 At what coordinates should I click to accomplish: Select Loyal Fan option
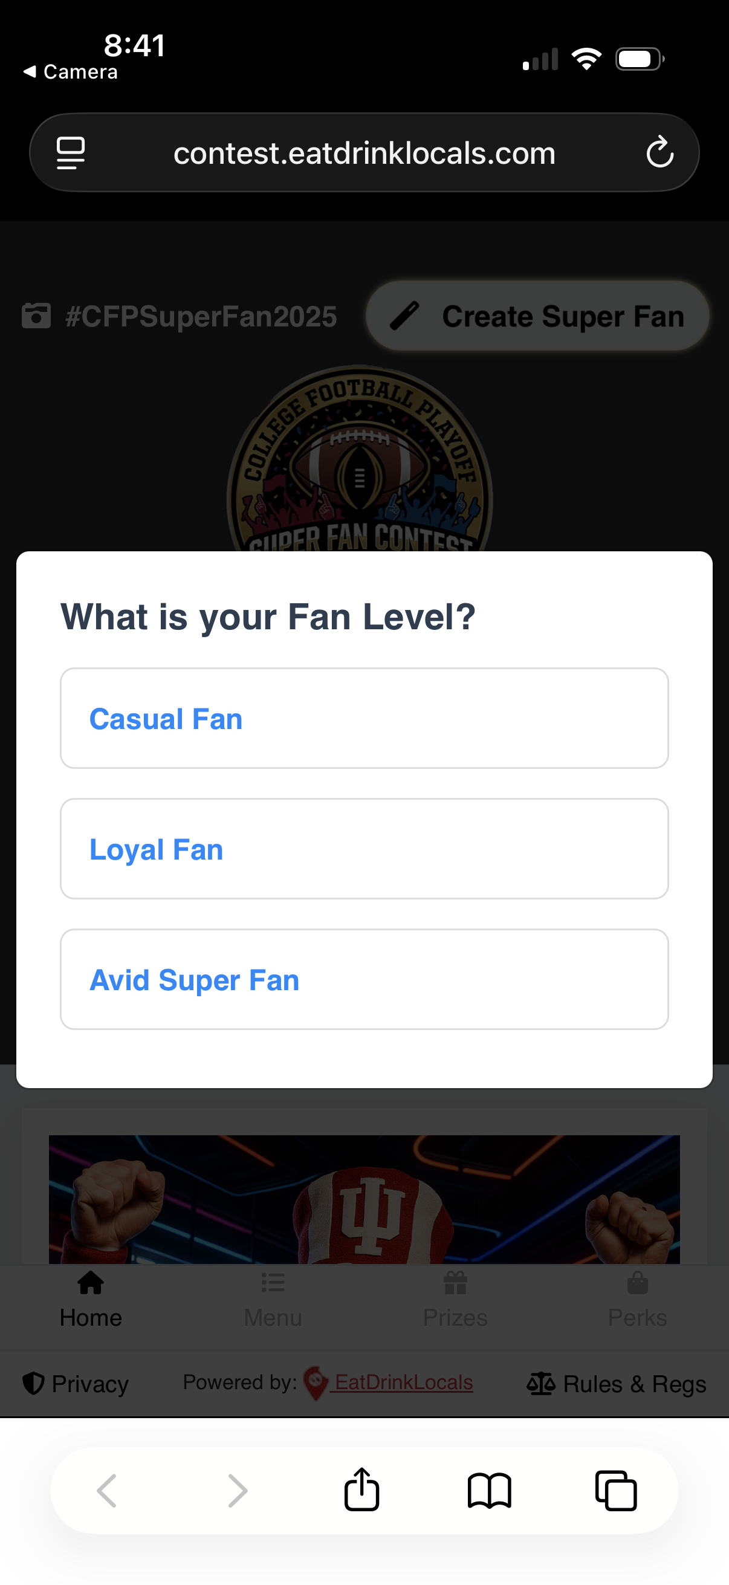coord(364,849)
